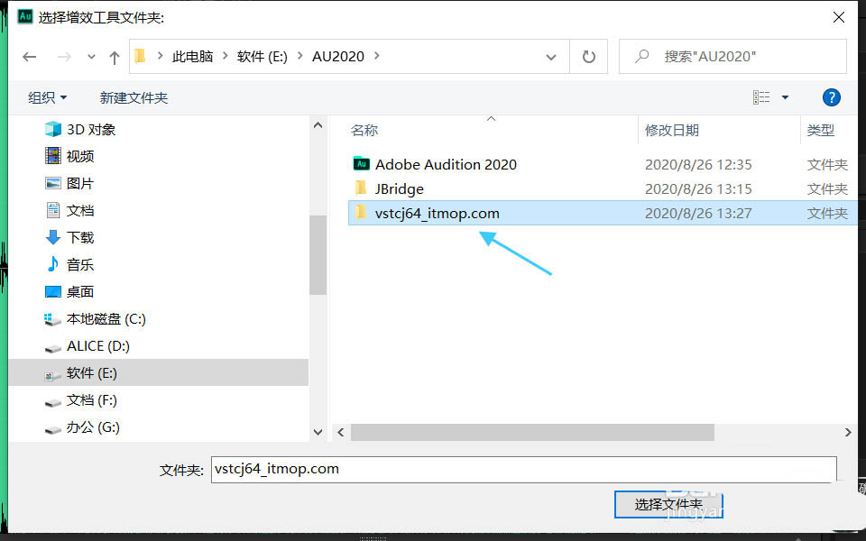Click the 选择文件夹 button
Image resolution: width=866 pixels, height=541 pixels.
pyautogui.click(x=668, y=504)
